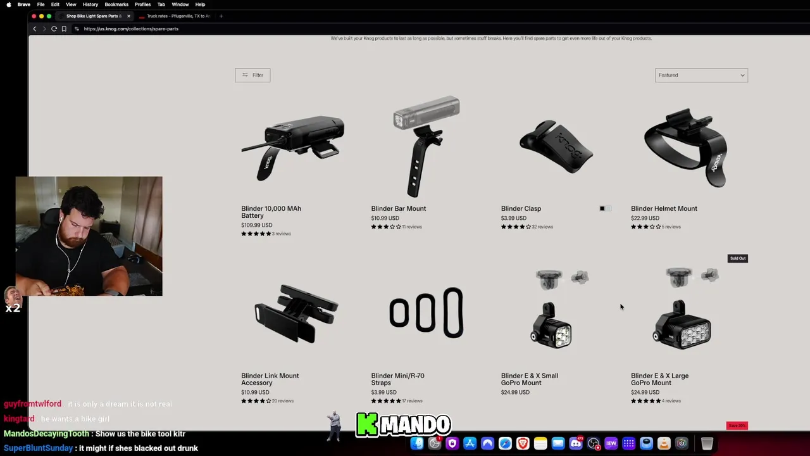Open the grid launcher icon in Dock
The height and width of the screenshot is (456, 810).
pos(629,443)
